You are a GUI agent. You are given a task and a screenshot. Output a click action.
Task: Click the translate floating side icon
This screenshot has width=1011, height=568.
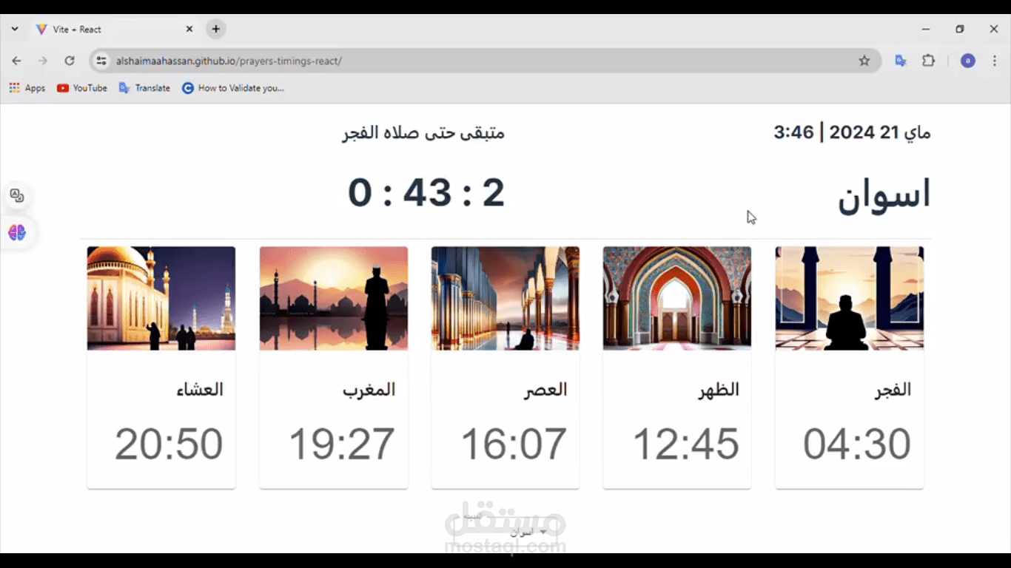17,195
